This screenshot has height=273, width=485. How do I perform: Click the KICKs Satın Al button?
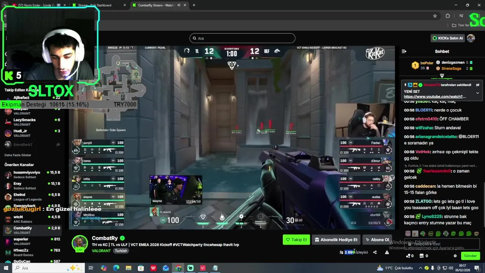click(x=447, y=38)
